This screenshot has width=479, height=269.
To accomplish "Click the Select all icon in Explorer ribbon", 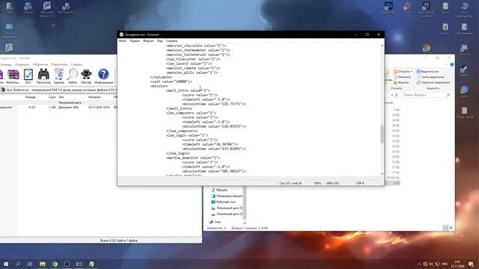I will tap(418, 72).
